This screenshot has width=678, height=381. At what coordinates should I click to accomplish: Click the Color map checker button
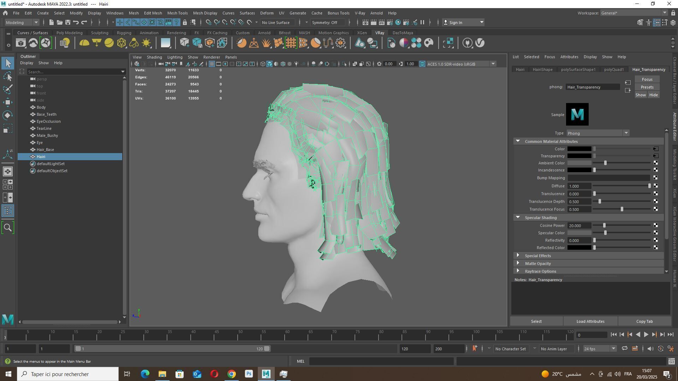click(656, 149)
